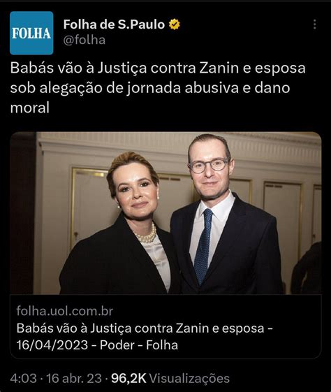
Task: Click the gold verified badge
Action: (175, 24)
